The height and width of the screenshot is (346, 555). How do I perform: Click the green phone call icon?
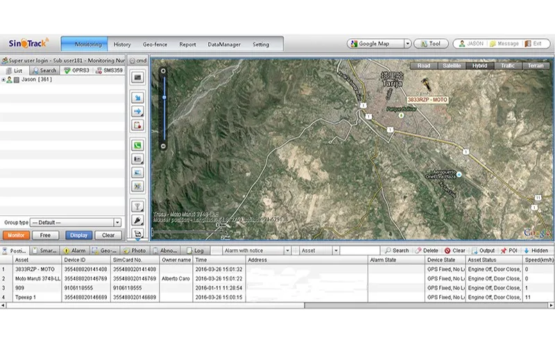[x=137, y=146]
